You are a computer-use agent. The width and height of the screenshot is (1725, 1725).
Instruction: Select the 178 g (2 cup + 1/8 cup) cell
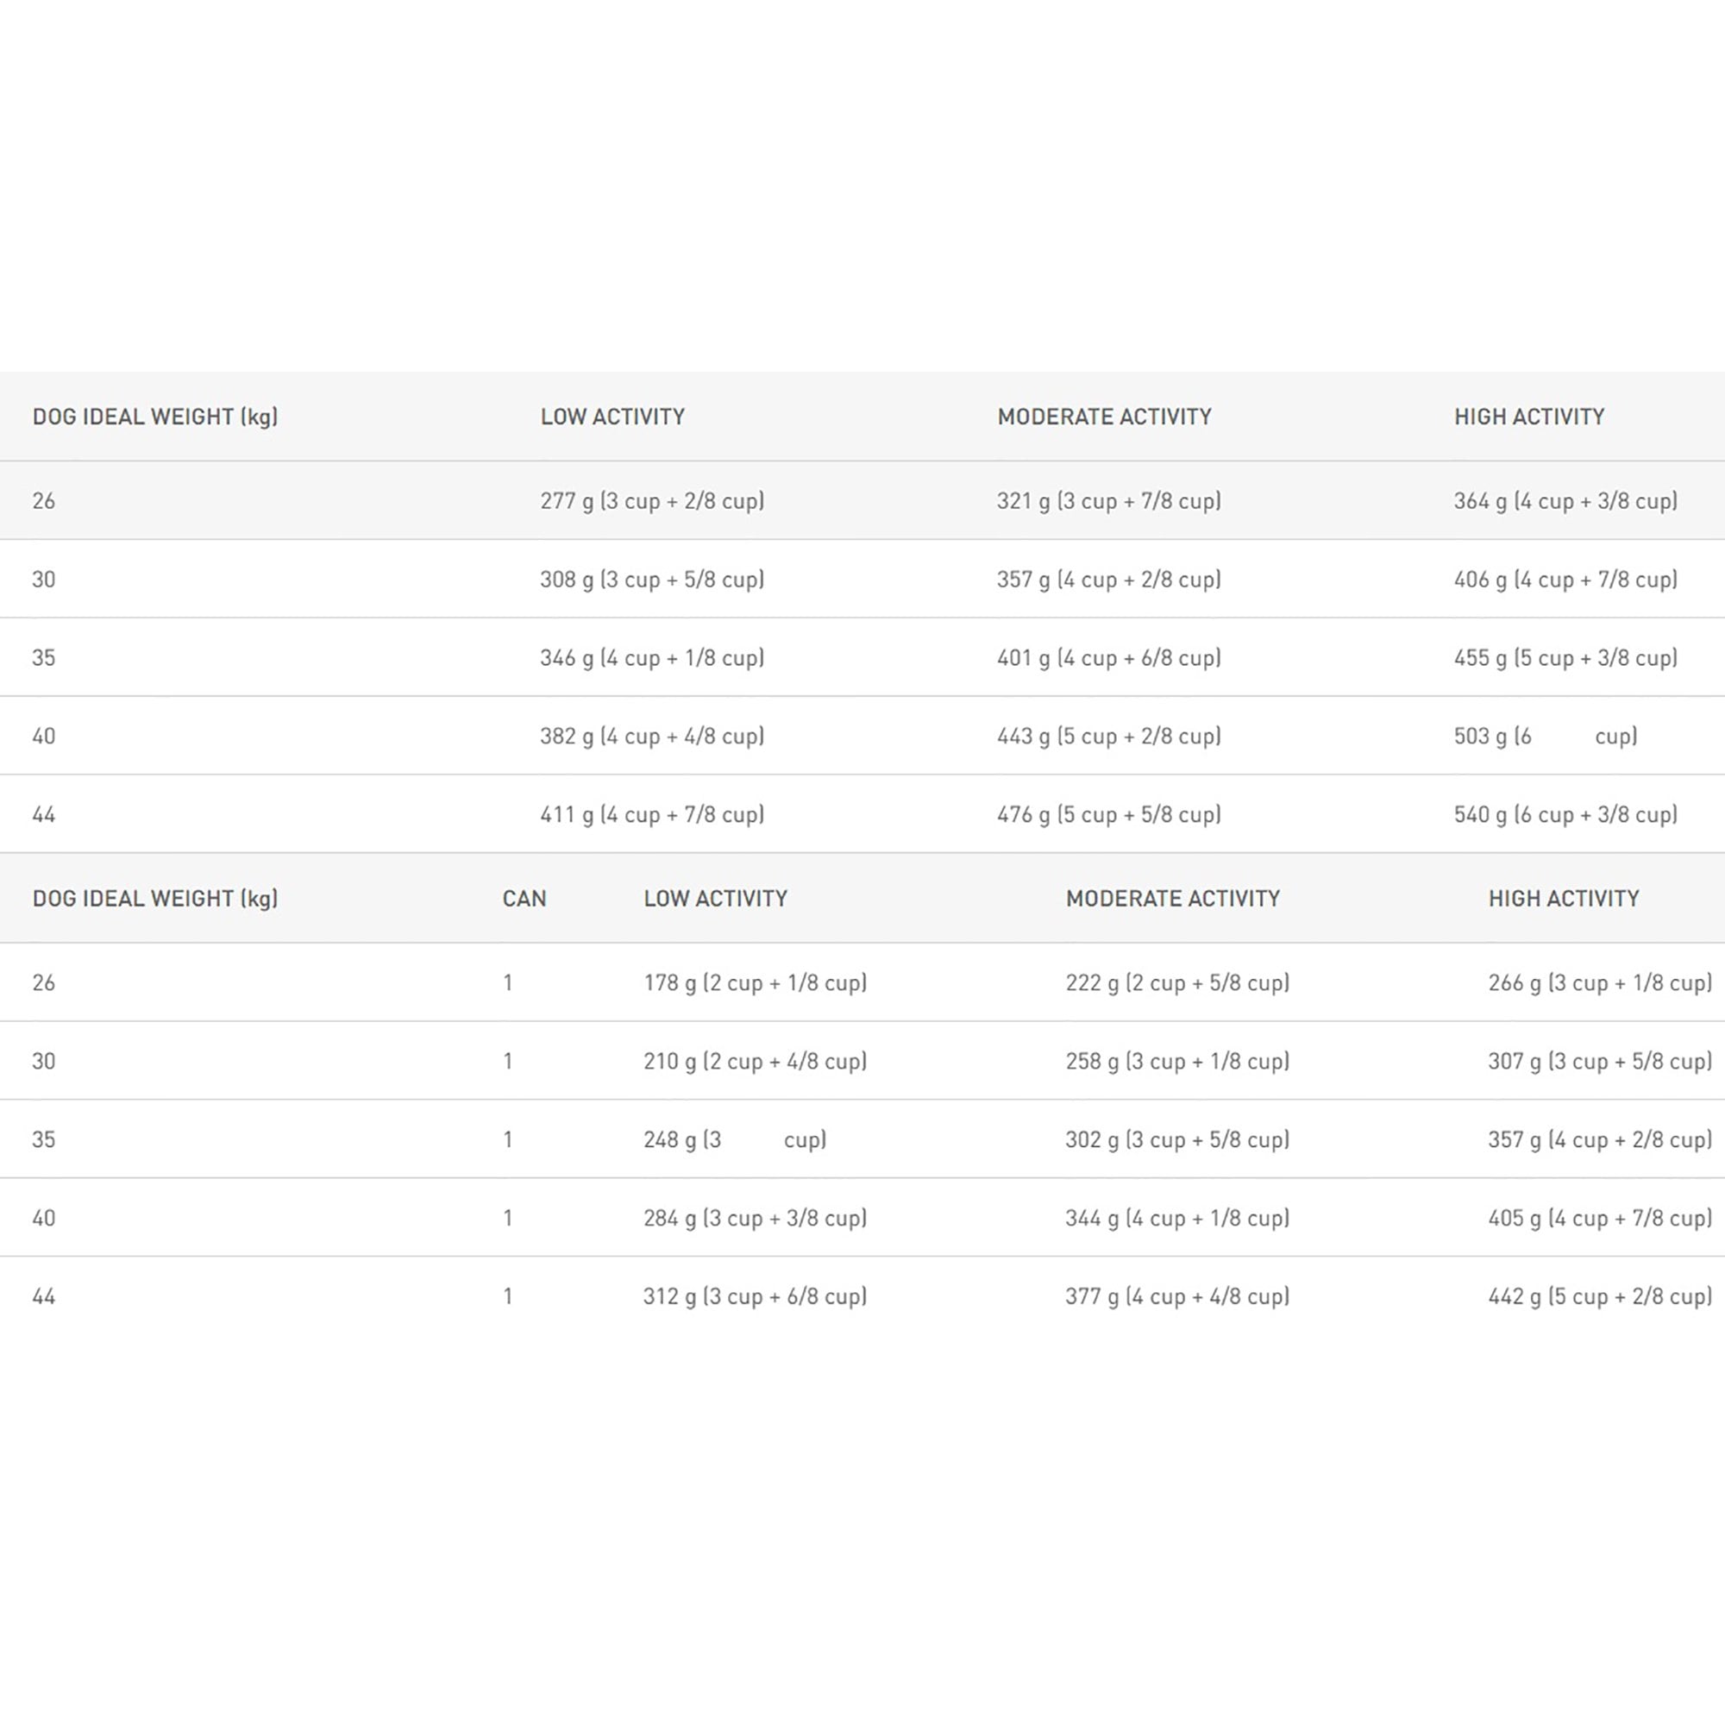pyautogui.click(x=756, y=983)
